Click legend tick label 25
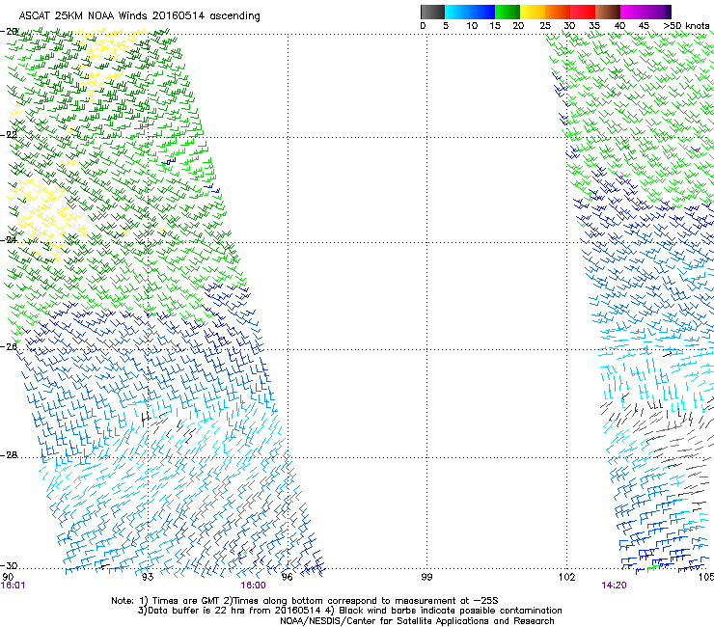 coord(545,26)
